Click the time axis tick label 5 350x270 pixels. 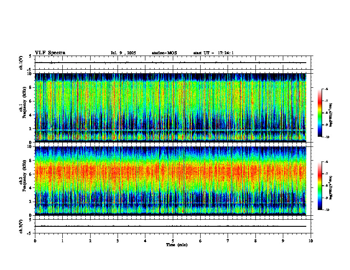pyautogui.click(x=173, y=241)
